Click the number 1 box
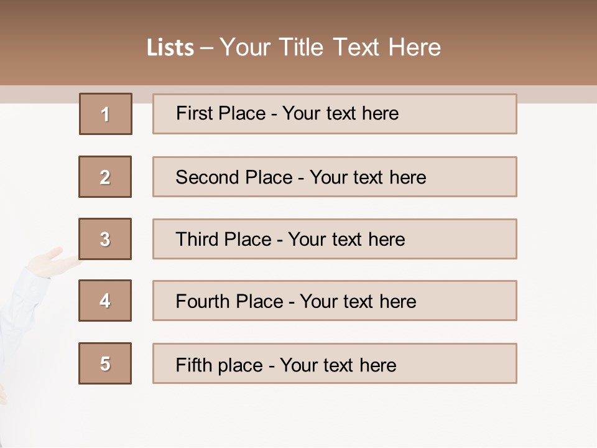Viewport: 597px width, 448px height. [x=105, y=114]
